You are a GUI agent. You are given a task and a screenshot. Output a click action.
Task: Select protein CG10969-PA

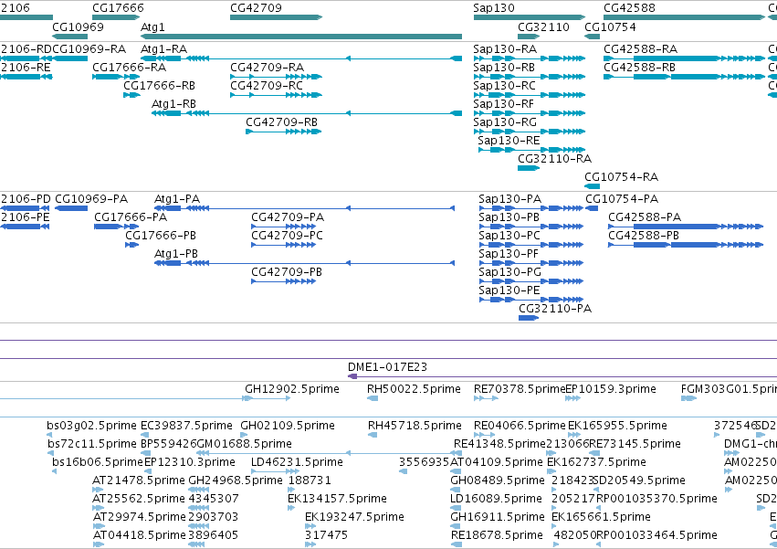click(x=71, y=208)
